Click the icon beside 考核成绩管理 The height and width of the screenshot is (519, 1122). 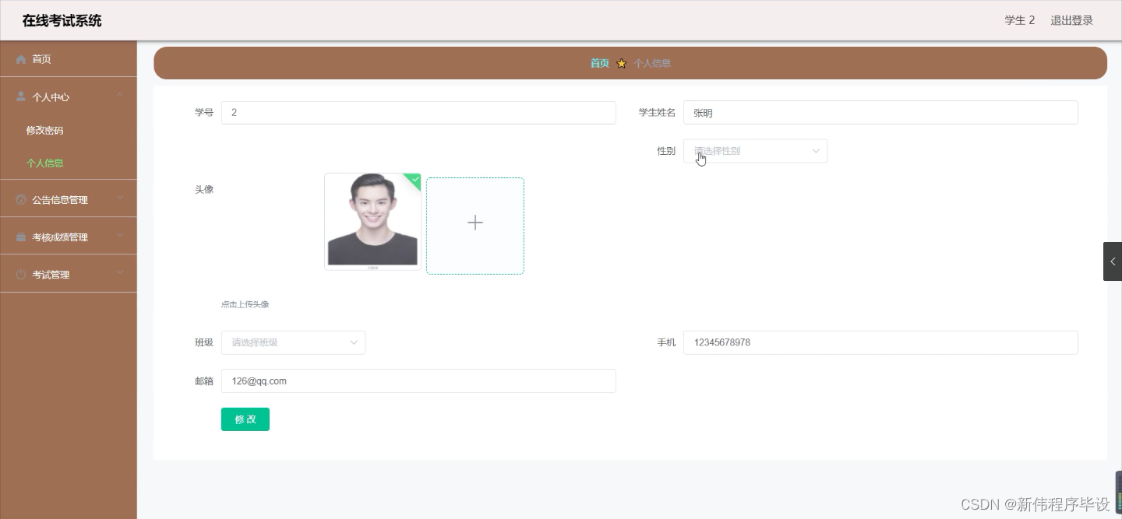tap(21, 237)
